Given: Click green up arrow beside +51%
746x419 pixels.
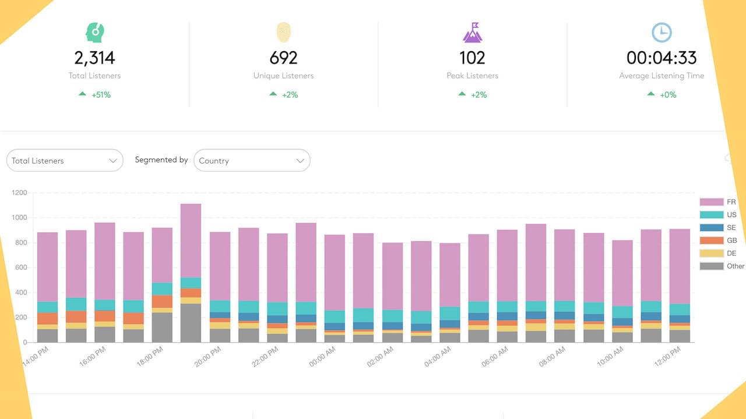Looking at the screenshot, I should tap(82, 94).
